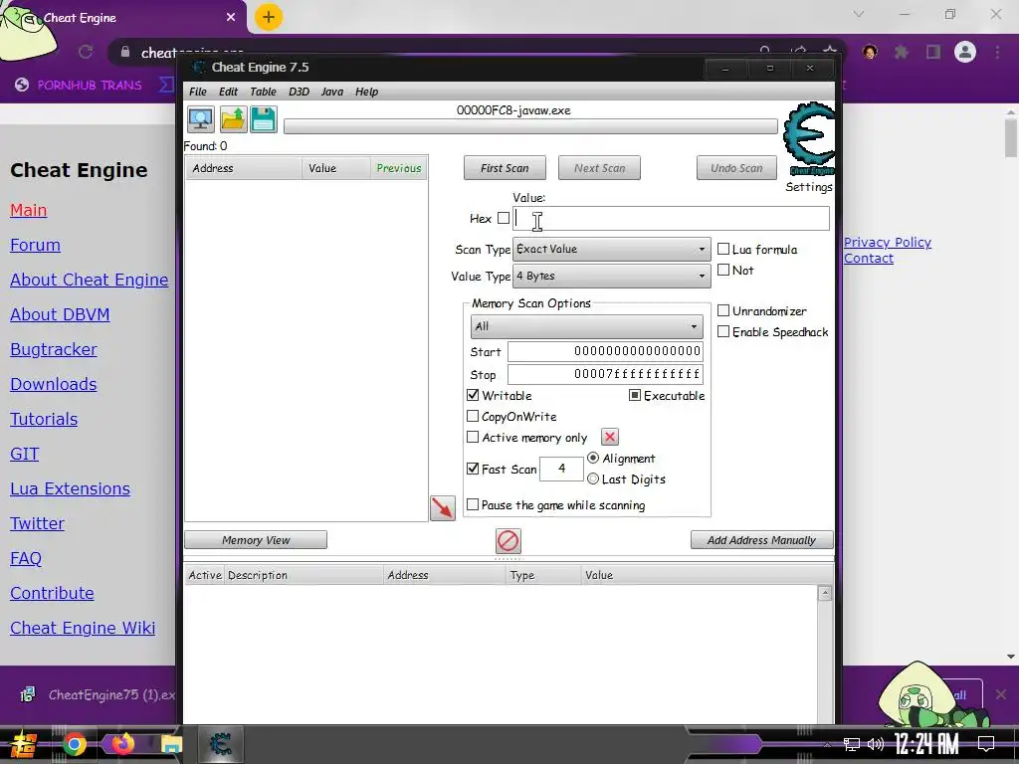This screenshot has height=764, width=1019.
Task: Open the Privacy Policy link
Action: point(887,243)
